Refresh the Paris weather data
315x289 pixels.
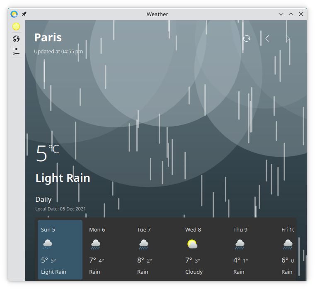pos(247,38)
